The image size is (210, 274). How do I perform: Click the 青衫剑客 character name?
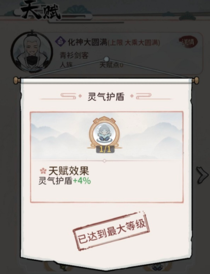[x=74, y=55]
